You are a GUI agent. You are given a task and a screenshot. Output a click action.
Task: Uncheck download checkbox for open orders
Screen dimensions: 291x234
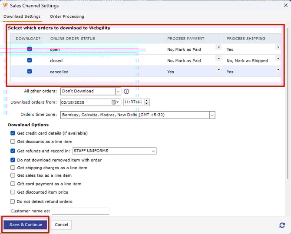click(30, 49)
